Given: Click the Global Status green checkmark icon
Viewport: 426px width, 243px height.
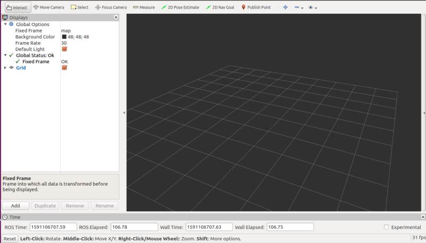Looking at the screenshot, I should (11, 55).
